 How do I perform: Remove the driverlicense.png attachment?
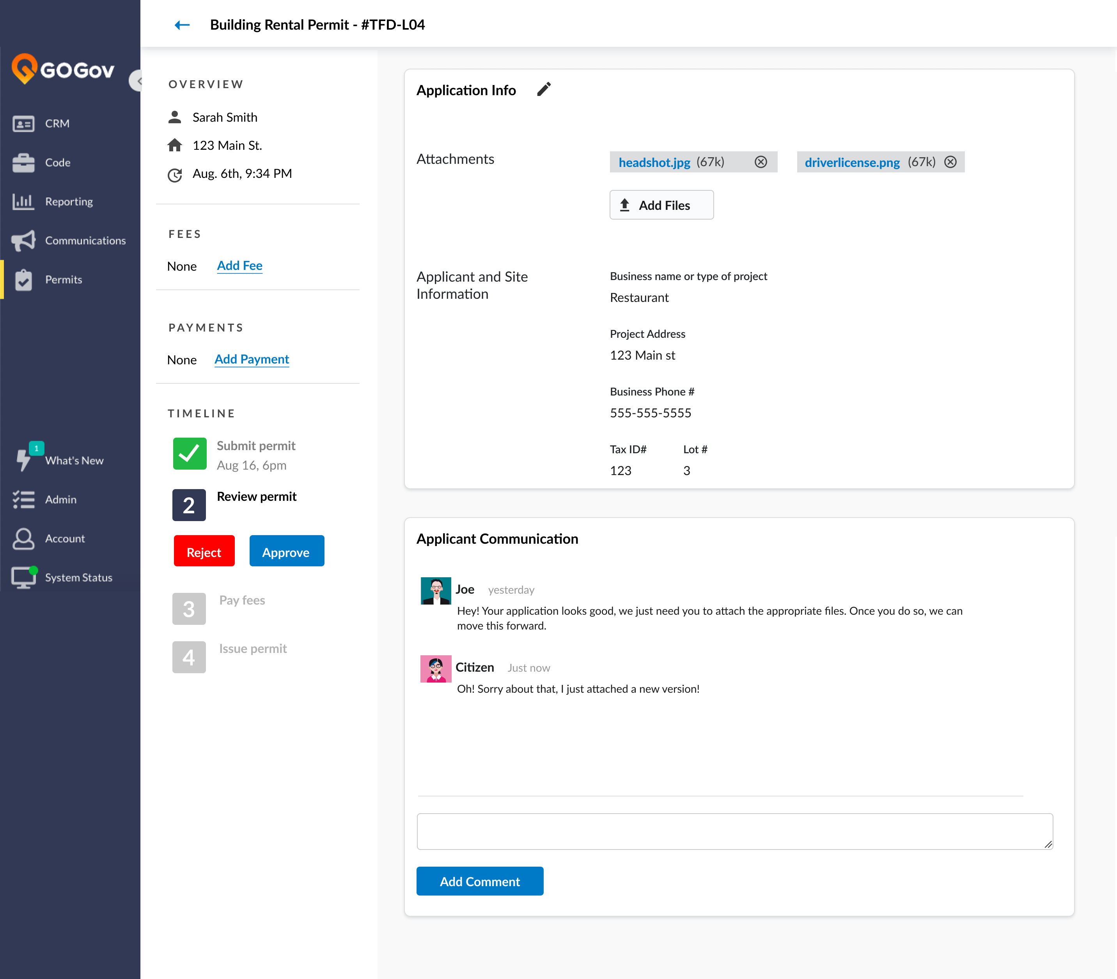[950, 162]
